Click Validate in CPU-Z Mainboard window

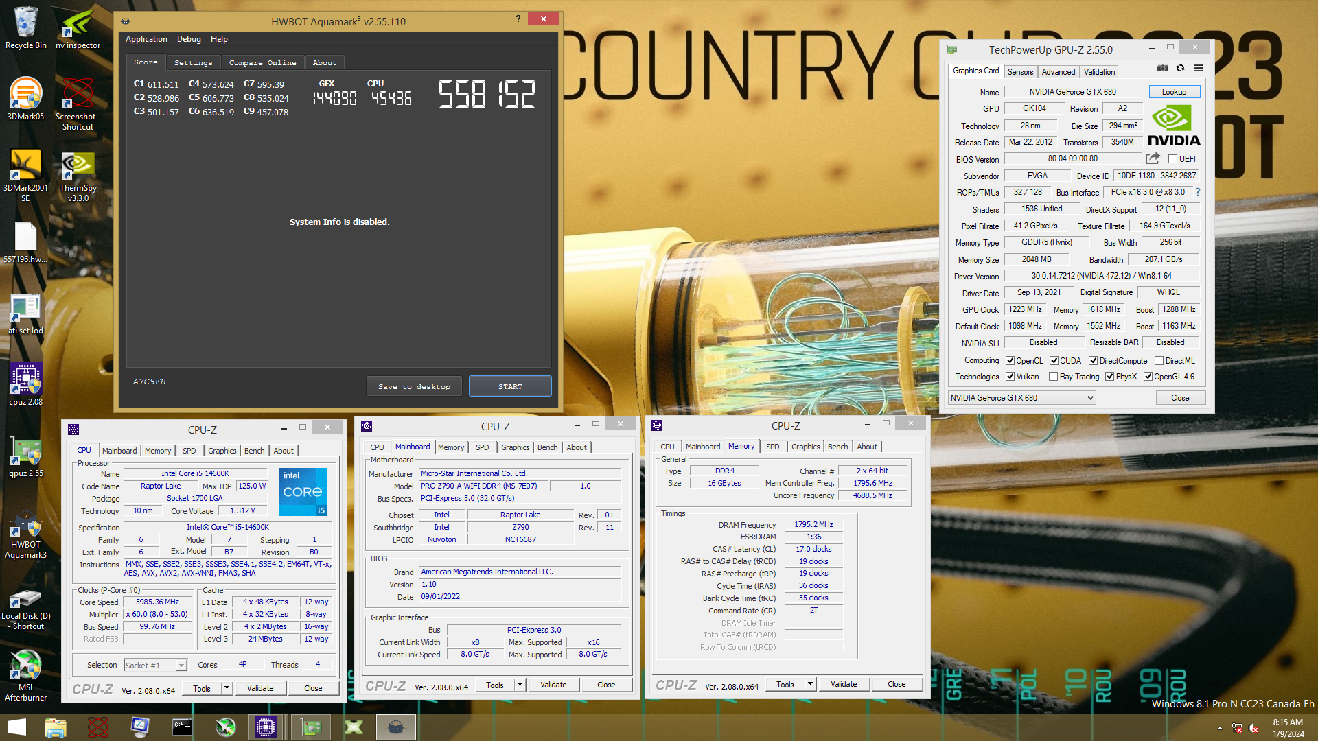click(x=553, y=685)
